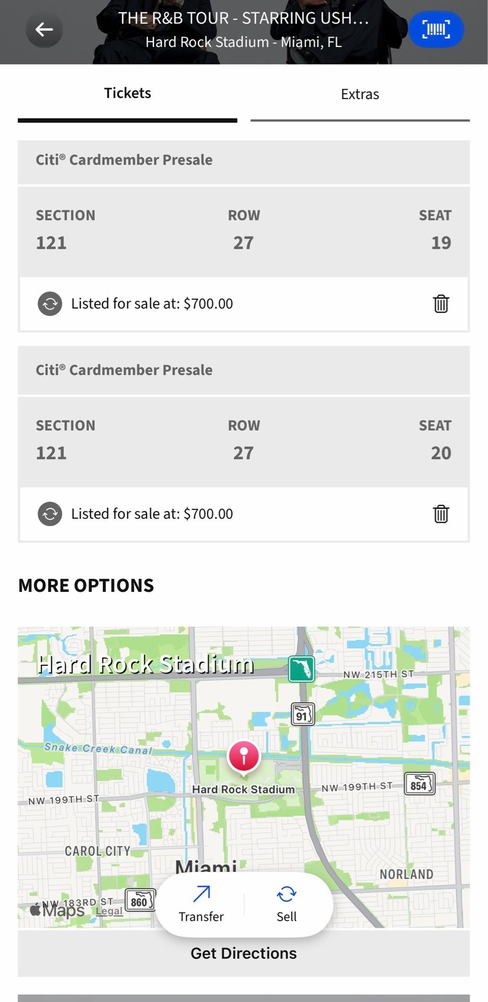Tap the Apple Maps logo
This screenshot has width=488, height=1002.
(x=57, y=910)
